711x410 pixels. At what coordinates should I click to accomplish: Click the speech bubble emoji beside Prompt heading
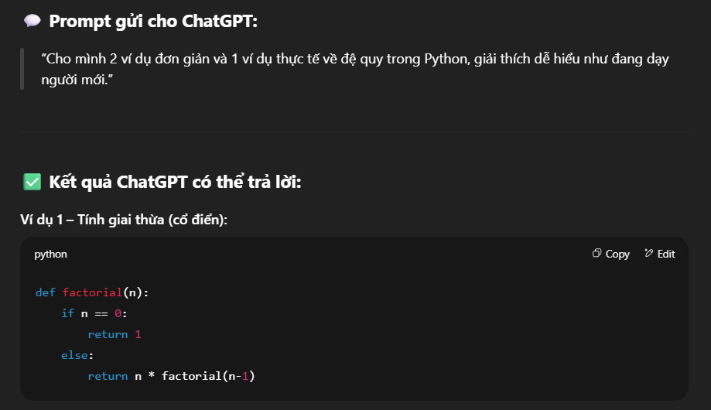pyautogui.click(x=32, y=21)
